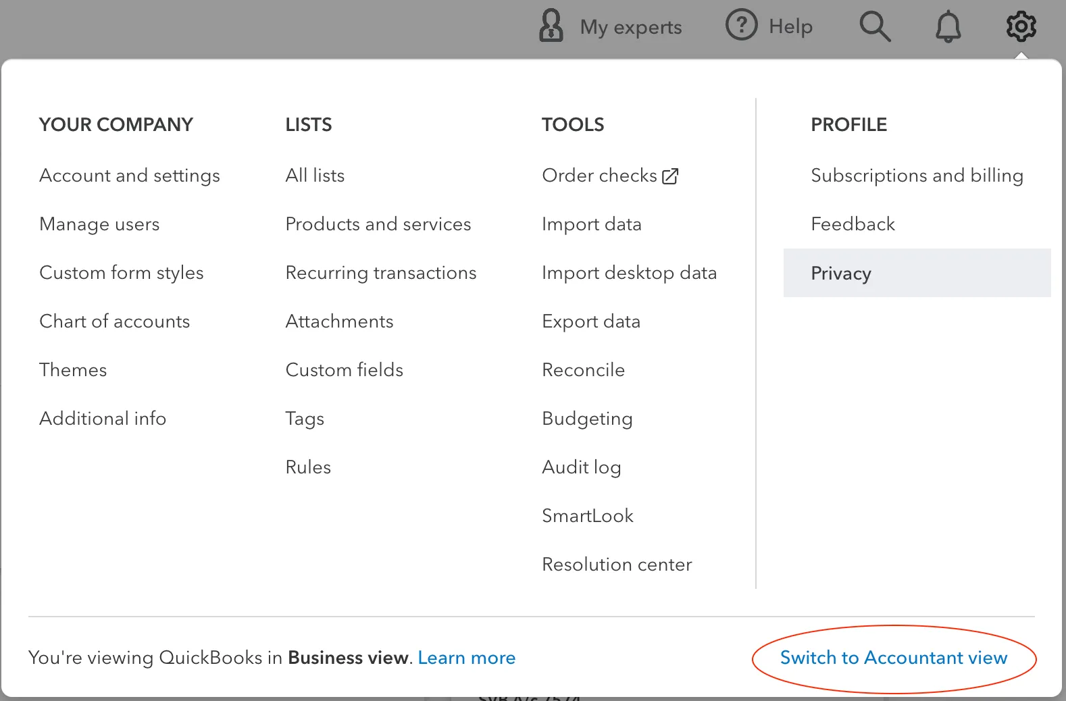The width and height of the screenshot is (1066, 701).
Task: Open Subscriptions and billing
Action: (917, 176)
